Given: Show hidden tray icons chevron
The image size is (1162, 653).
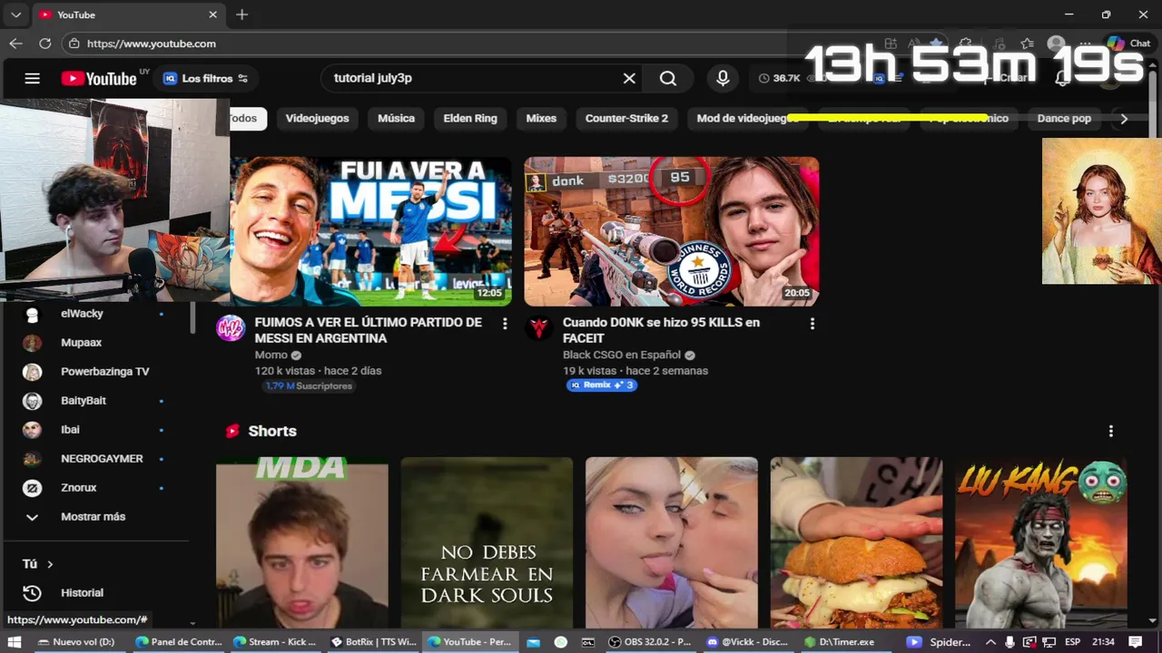Looking at the screenshot, I should (991, 642).
